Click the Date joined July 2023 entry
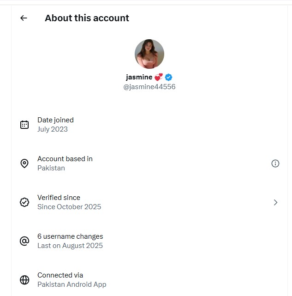Screen dimensions: 292x296 [149, 125]
